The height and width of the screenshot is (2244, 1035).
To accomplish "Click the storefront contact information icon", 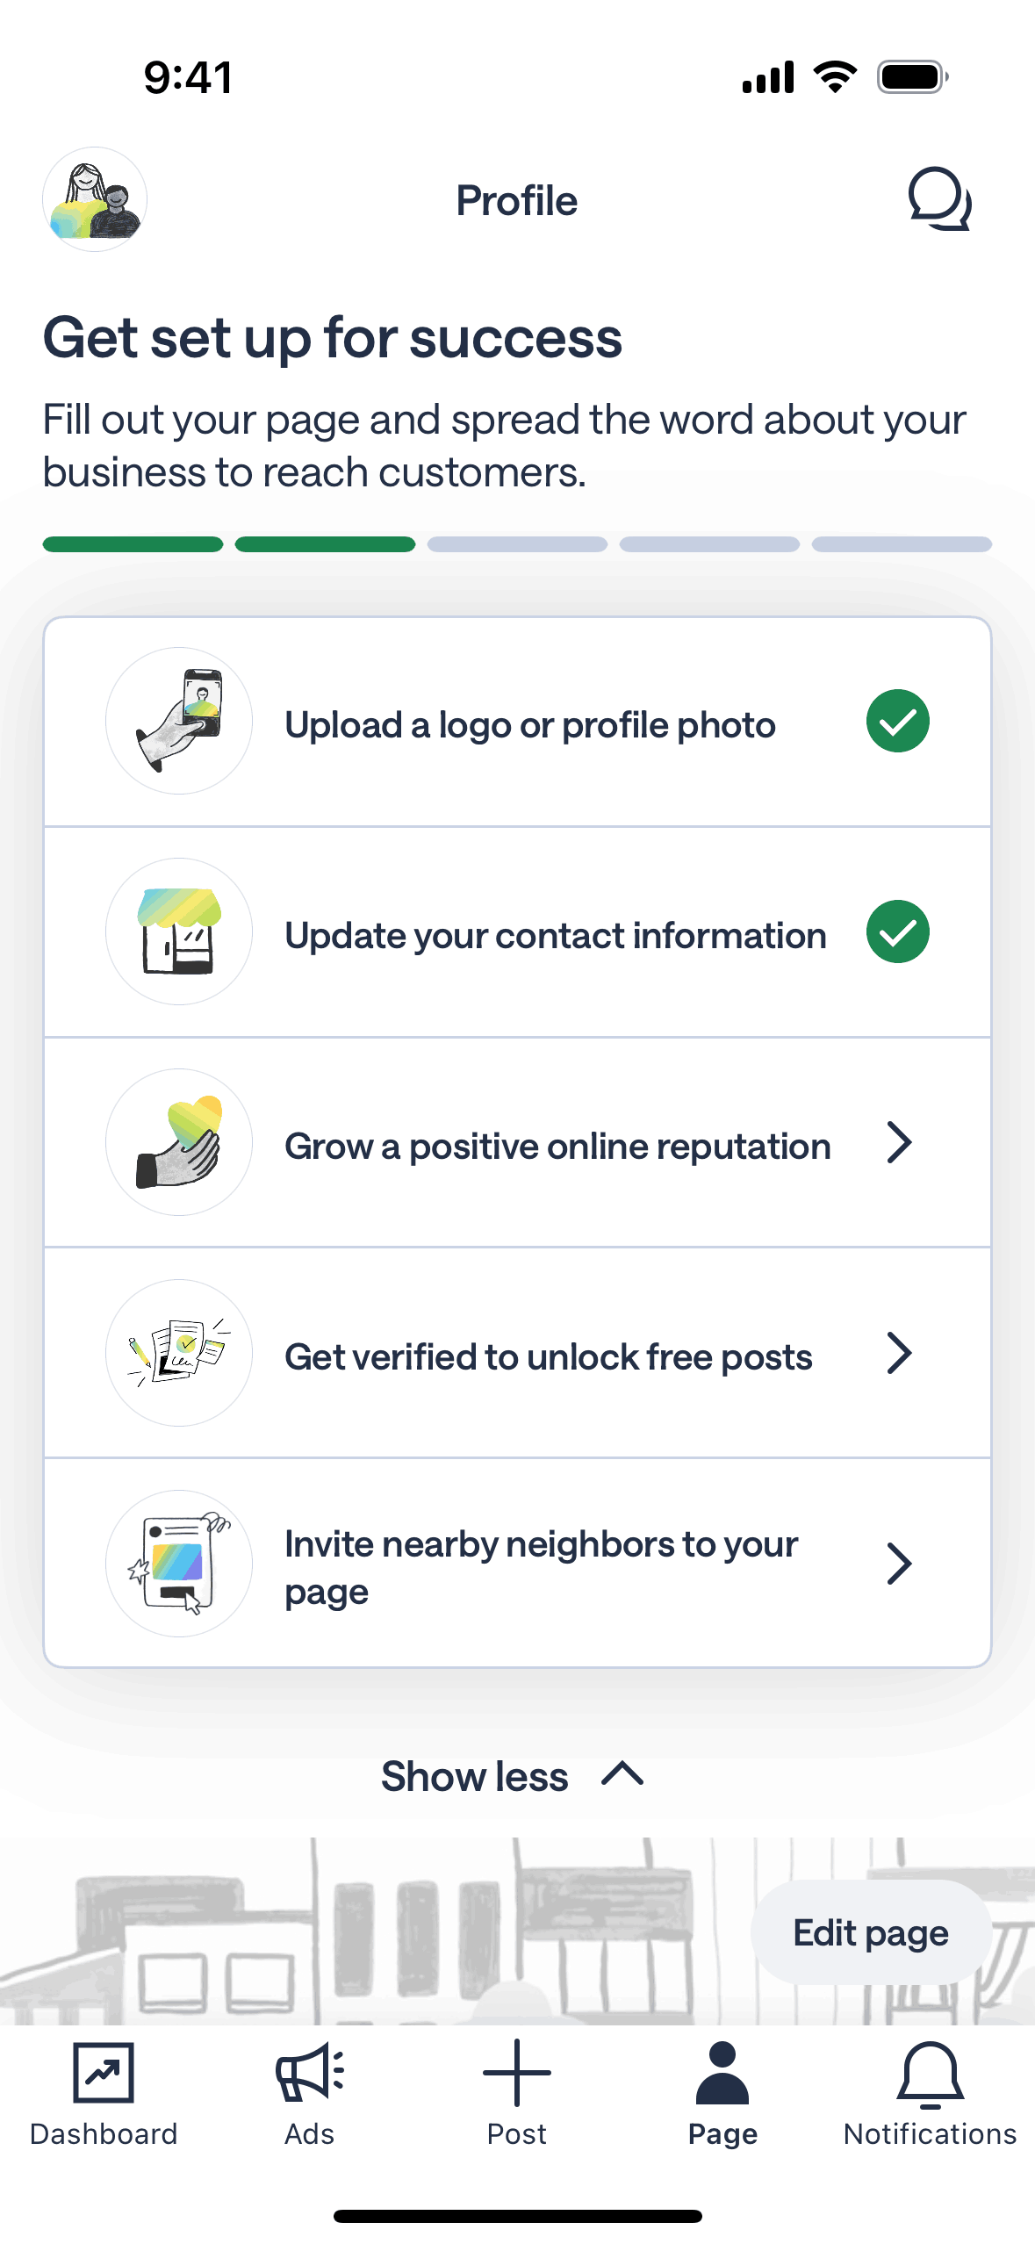I will coord(179,931).
